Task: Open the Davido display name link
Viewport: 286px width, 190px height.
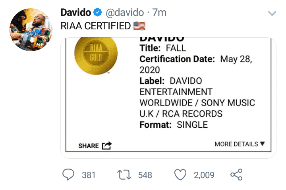Action: [x=76, y=13]
